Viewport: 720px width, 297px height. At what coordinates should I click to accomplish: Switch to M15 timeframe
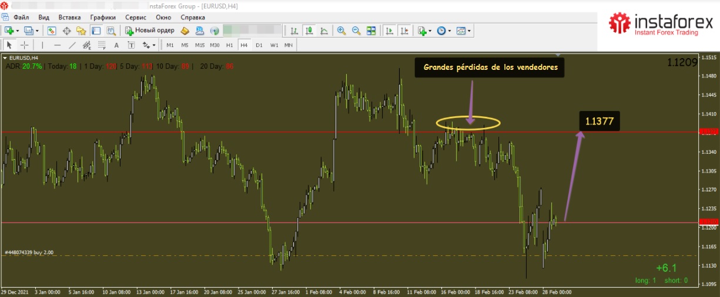click(x=200, y=45)
